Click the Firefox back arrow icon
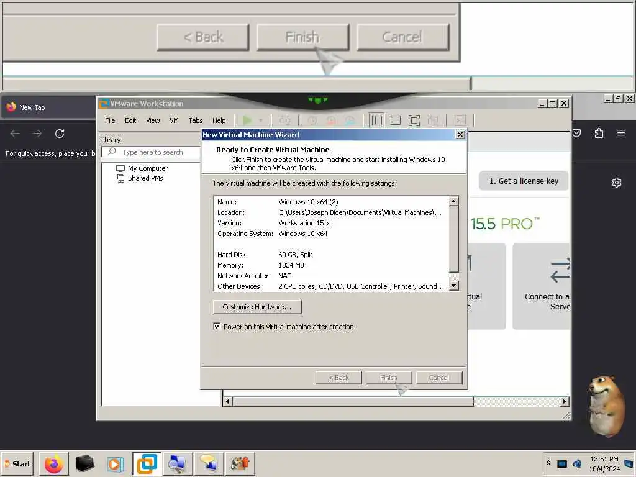 [x=15, y=134]
